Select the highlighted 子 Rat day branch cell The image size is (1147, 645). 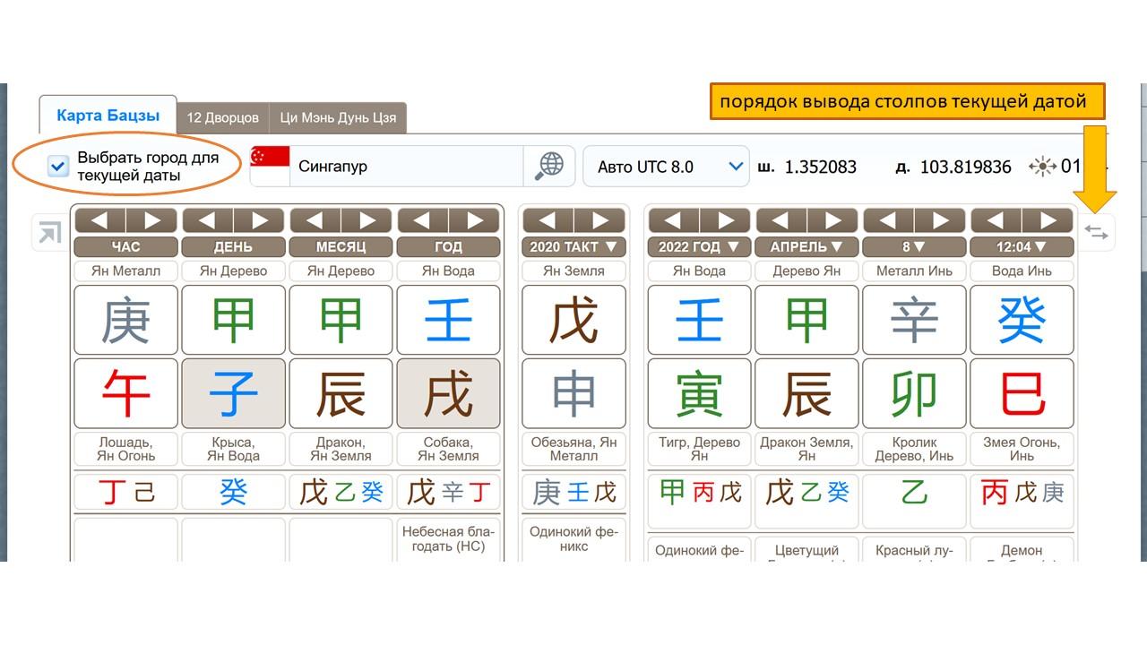click(233, 393)
